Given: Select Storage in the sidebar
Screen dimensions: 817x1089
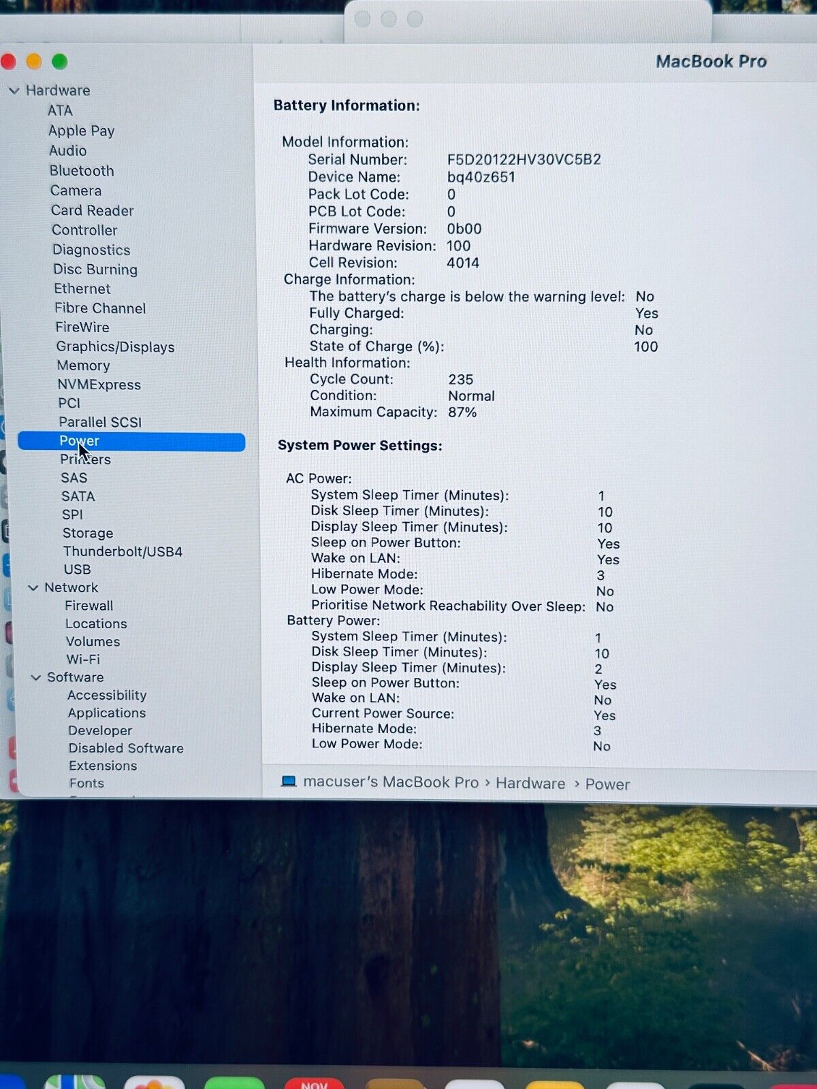Looking at the screenshot, I should coord(88,533).
